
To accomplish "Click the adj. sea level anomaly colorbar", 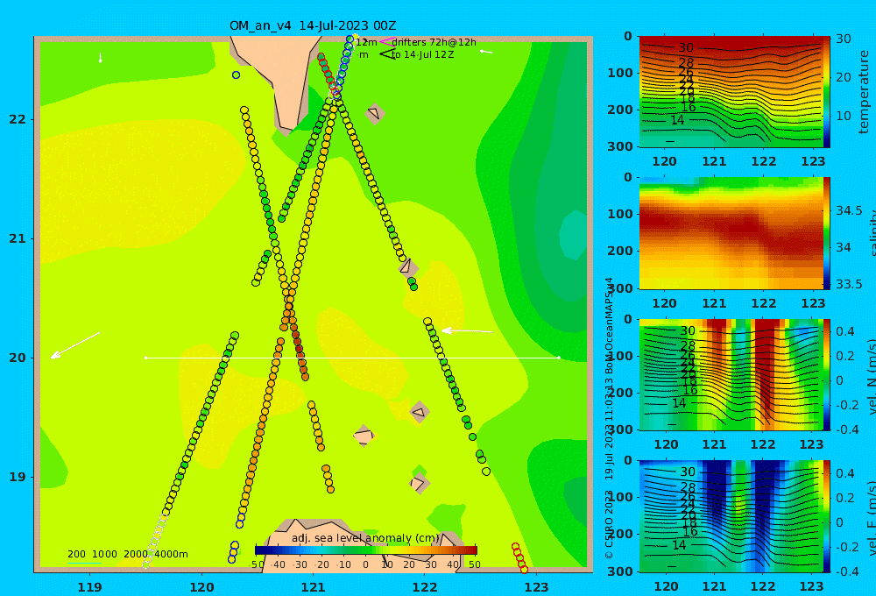I will coord(366,550).
